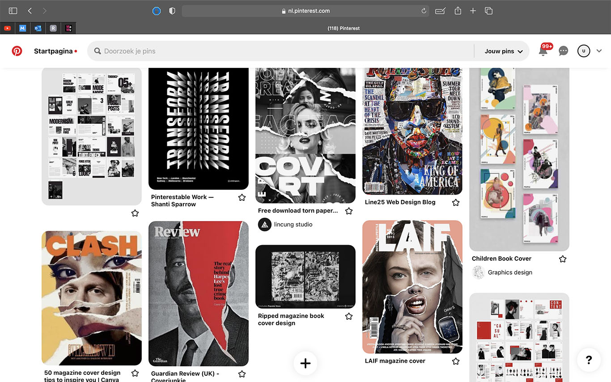Screen dimensions: 611x382
Task: Open the CLASH magazine cover pin image
Action: tap(92, 298)
